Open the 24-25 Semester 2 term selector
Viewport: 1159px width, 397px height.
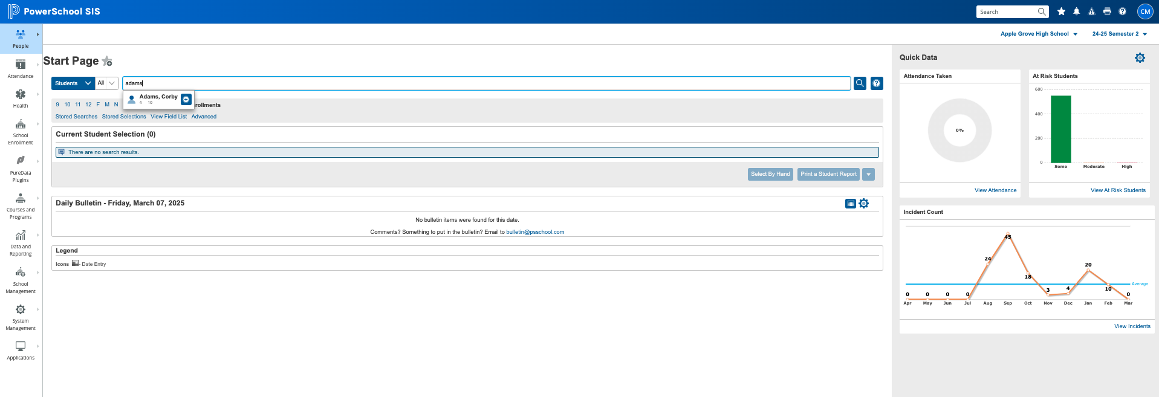1119,34
